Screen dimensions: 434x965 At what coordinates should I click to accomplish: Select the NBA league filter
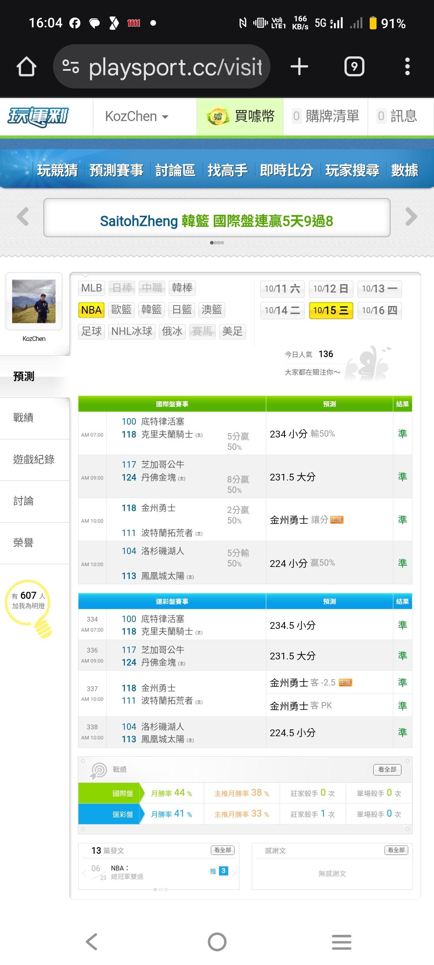(x=91, y=310)
